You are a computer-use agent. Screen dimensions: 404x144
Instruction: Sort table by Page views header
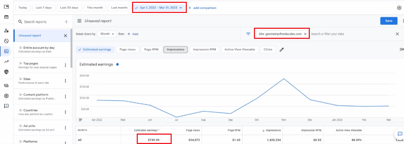pyautogui.click(x=193, y=130)
